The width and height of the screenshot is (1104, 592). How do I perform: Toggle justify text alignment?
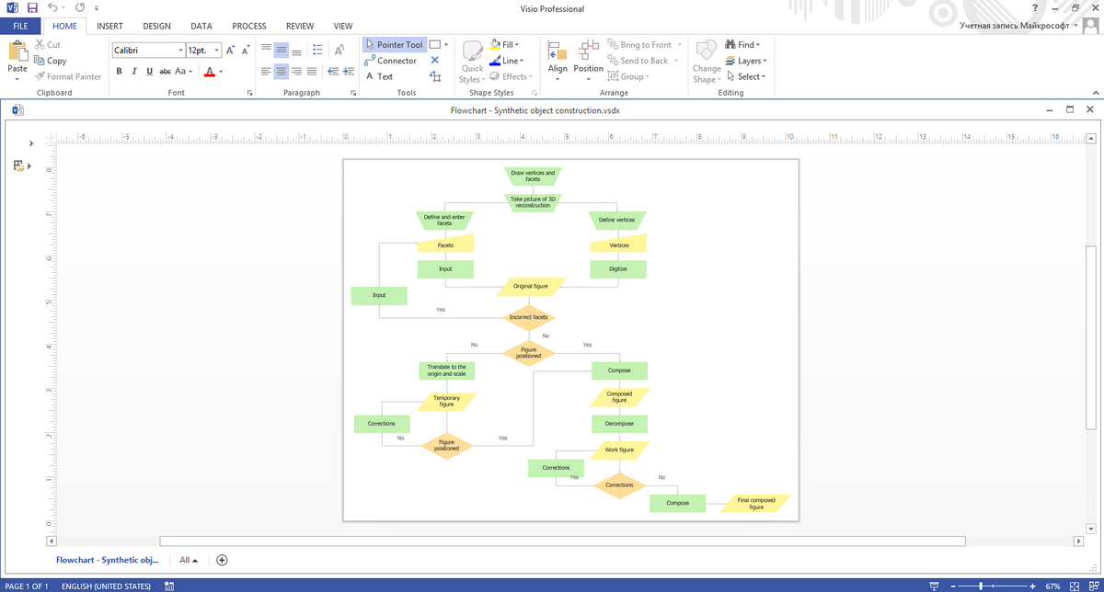312,72
